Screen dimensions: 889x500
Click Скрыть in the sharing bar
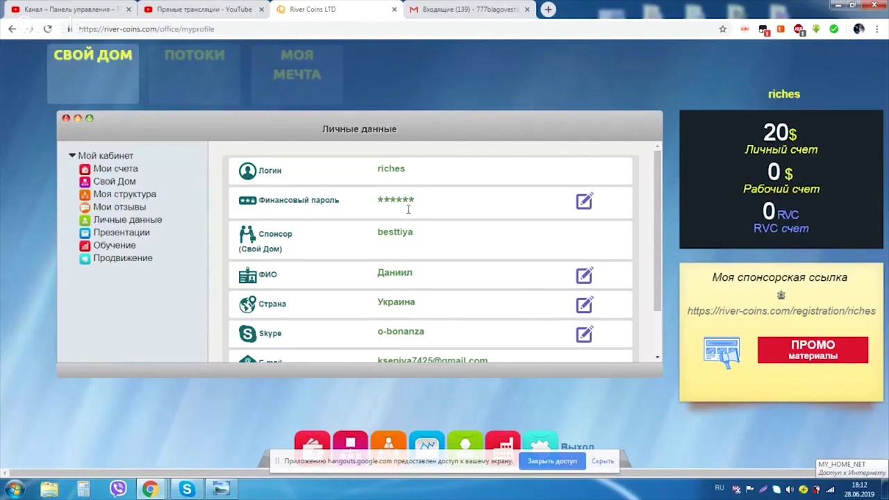click(602, 461)
